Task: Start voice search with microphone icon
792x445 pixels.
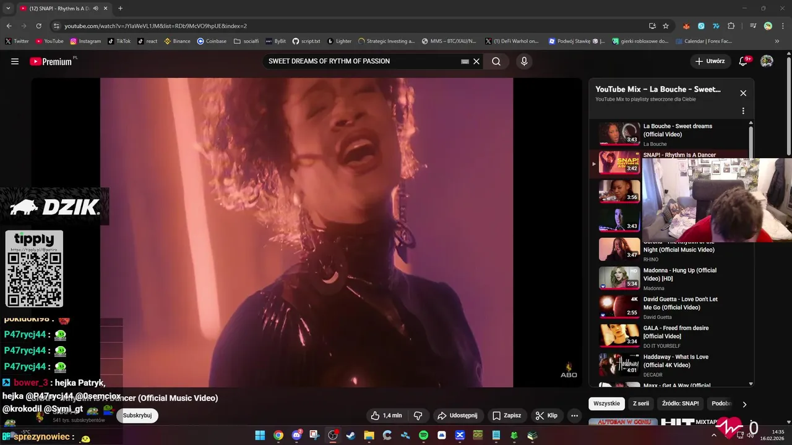Action: click(x=524, y=61)
